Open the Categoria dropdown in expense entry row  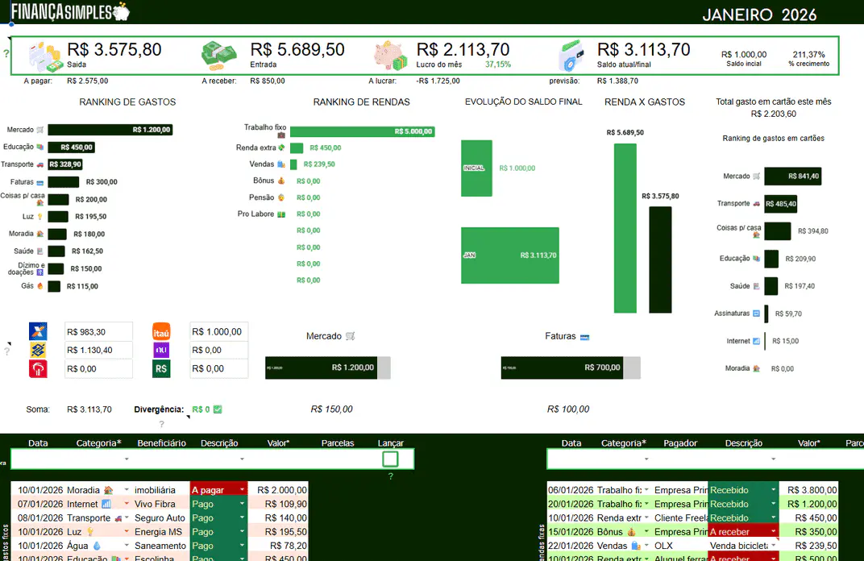127,459
